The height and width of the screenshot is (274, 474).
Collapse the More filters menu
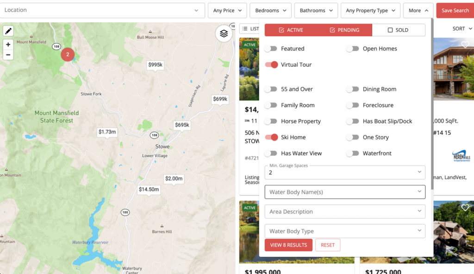pyautogui.click(x=418, y=11)
